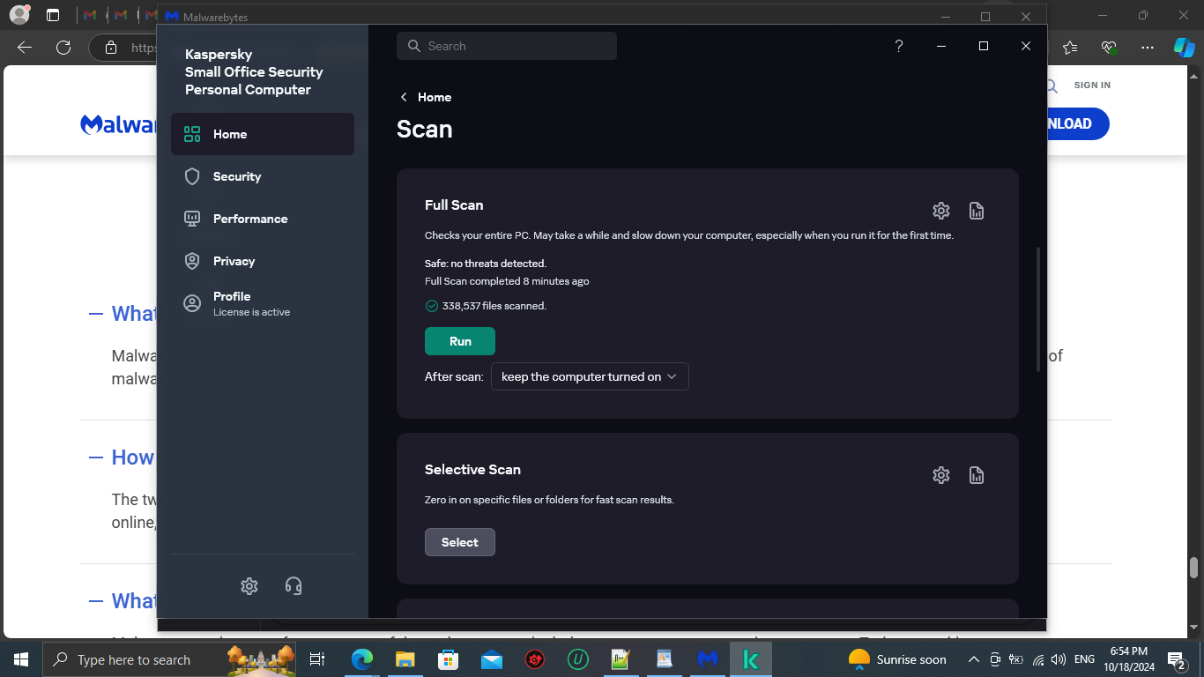This screenshot has width=1204, height=677.
Task: Open Microsoft Store from taskbar
Action: [448, 659]
